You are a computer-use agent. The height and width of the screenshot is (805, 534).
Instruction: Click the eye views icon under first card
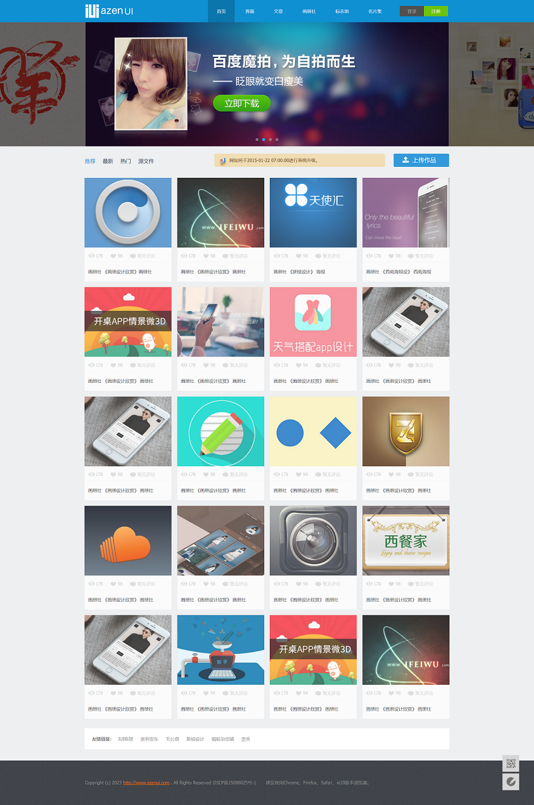tap(91, 256)
